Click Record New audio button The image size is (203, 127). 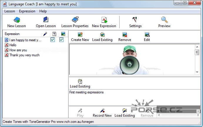102,113
